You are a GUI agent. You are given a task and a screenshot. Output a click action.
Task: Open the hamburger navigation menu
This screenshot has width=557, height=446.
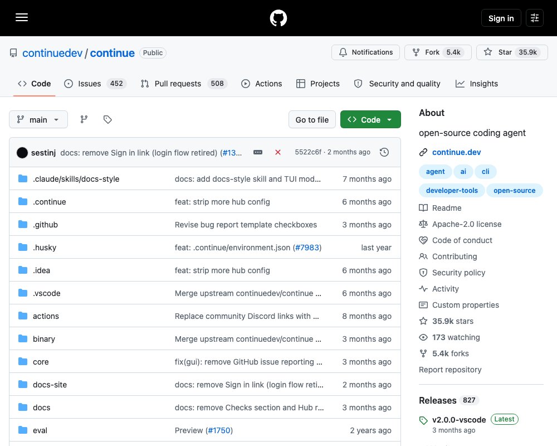coord(22,17)
